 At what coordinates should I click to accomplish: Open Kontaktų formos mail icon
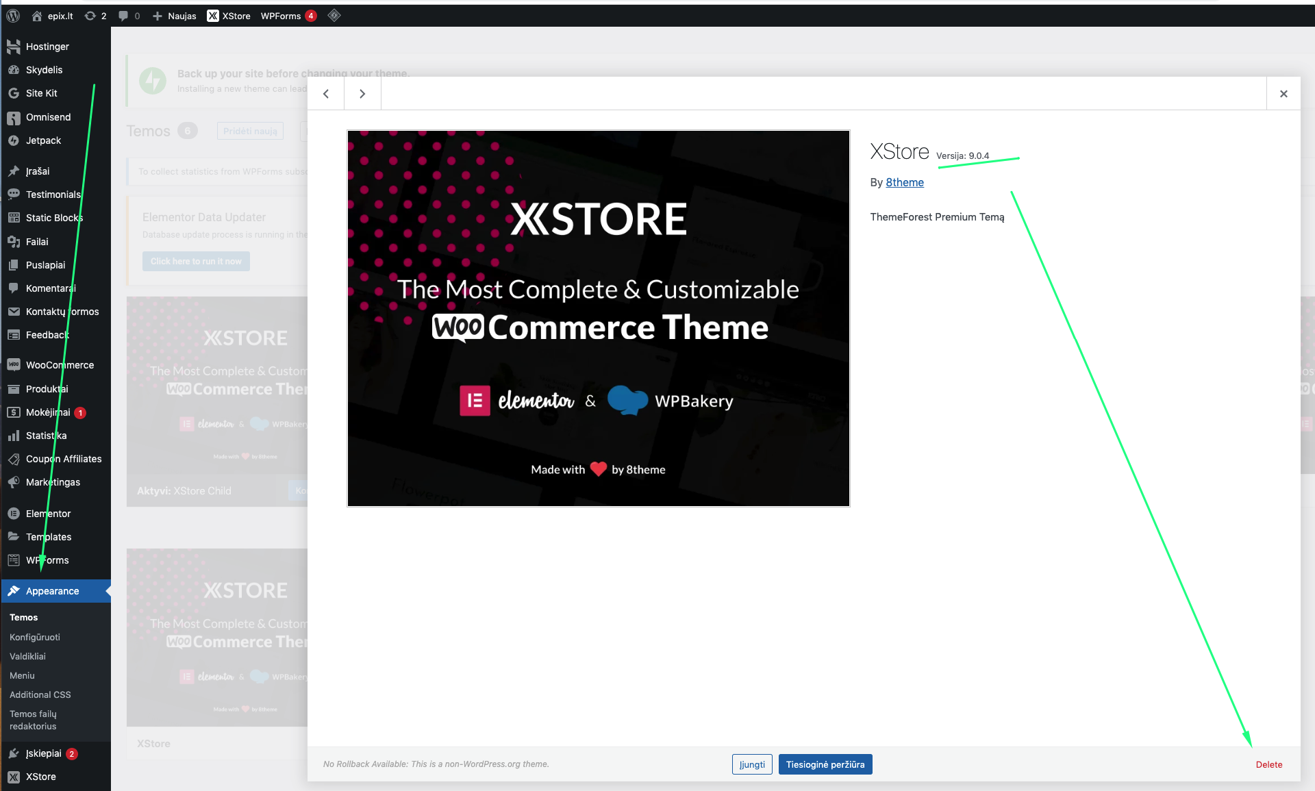point(14,312)
